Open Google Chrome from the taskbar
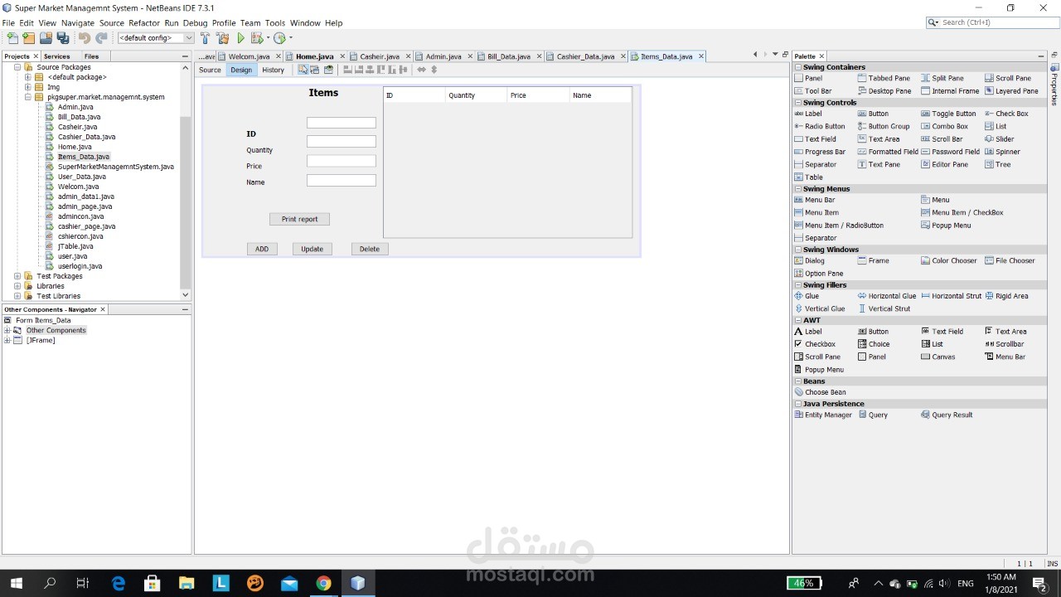1061x597 pixels. (x=323, y=583)
